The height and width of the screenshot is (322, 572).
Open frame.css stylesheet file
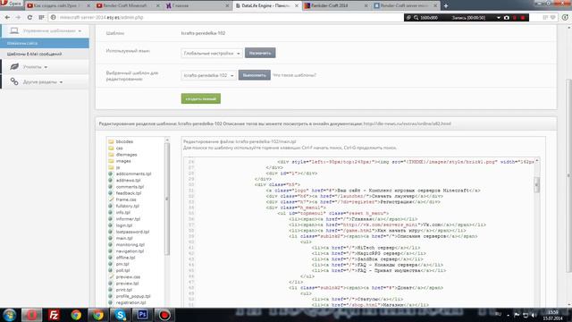[x=122, y=199]
